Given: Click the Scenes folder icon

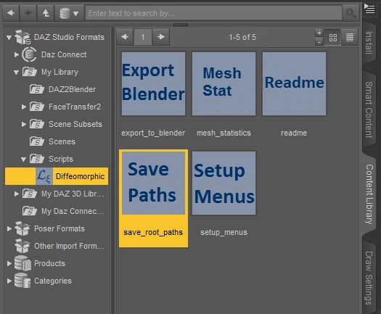Looking at the screenshot, I should point(37,141).
